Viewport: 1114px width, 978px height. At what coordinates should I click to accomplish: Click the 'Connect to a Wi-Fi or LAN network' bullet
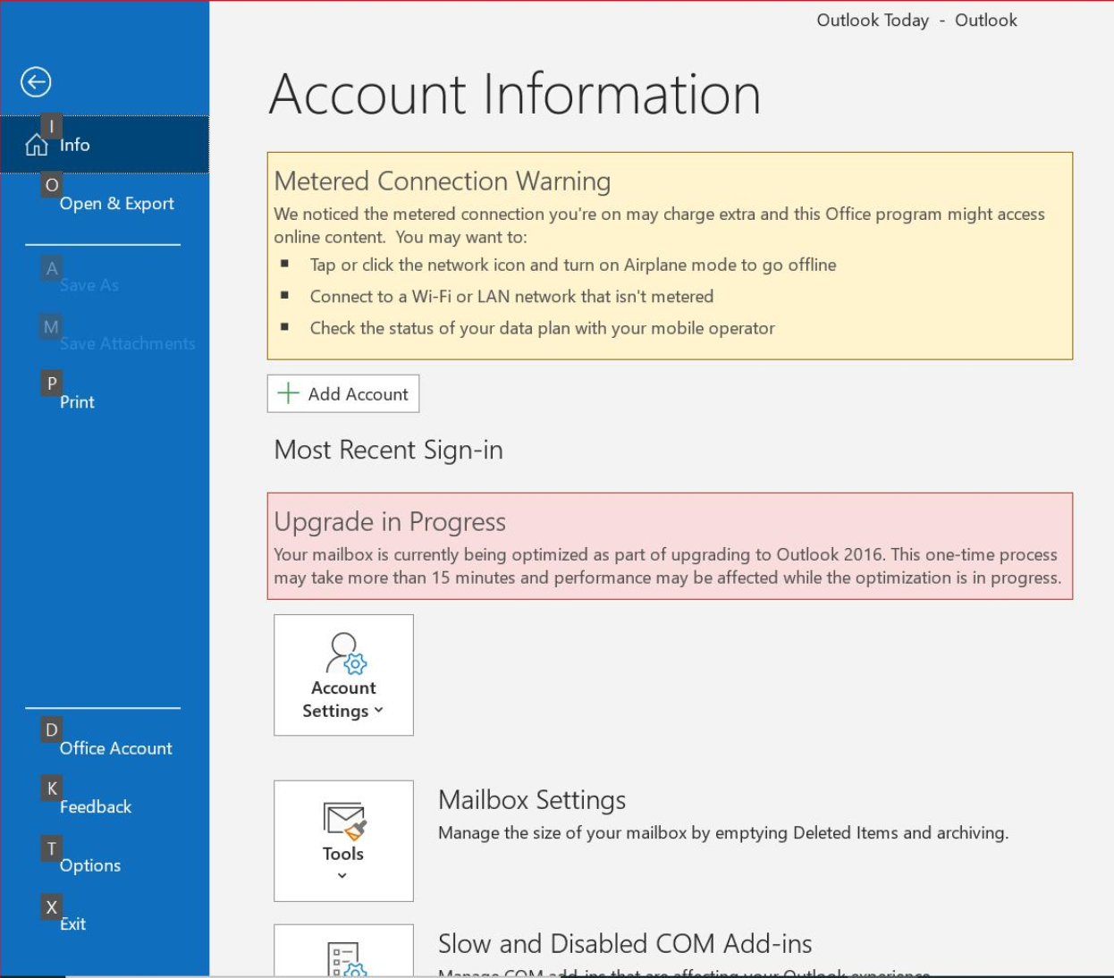click(511, 296)
